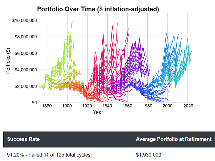Click the $6,000,000 y-axis tick label
The image size is (215, 161).
pos(26,53)
